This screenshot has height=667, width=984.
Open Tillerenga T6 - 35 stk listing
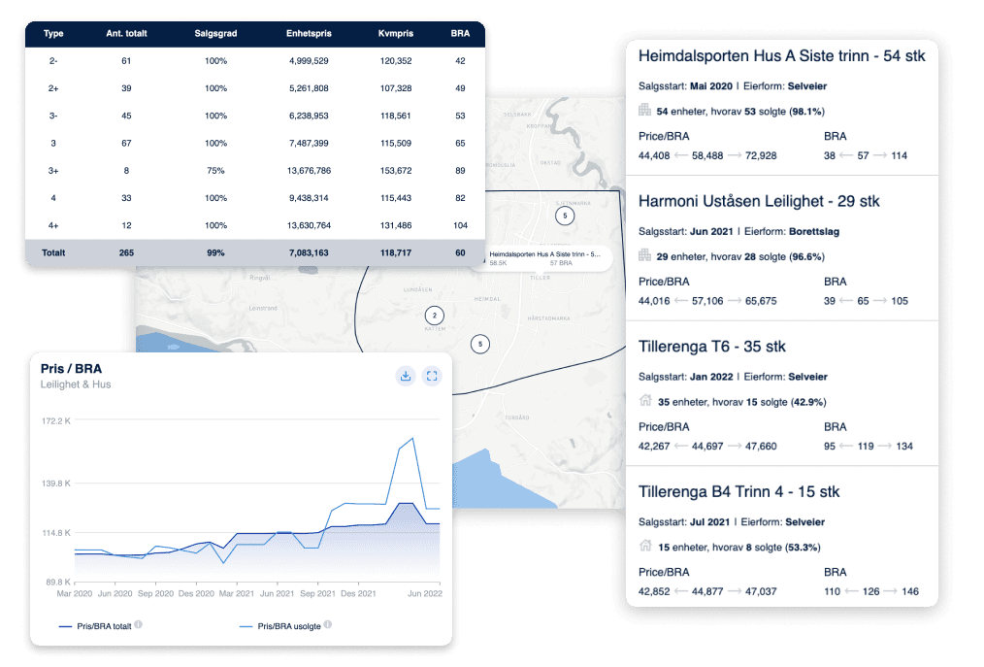(x=712, y=347)
